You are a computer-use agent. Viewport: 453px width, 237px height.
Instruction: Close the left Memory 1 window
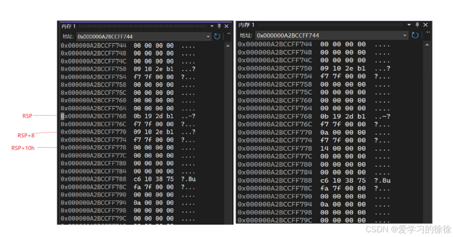coord(226,26)
